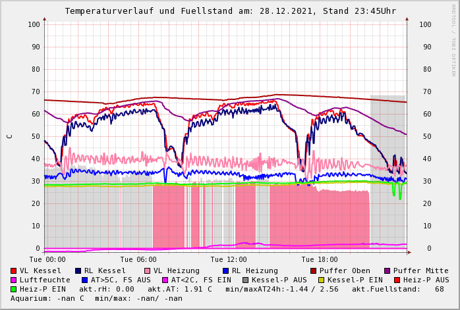This screenshot has width=460, height=310.
Task: Click the purple Puffer Mitte swatch
Action: [388, 271]
